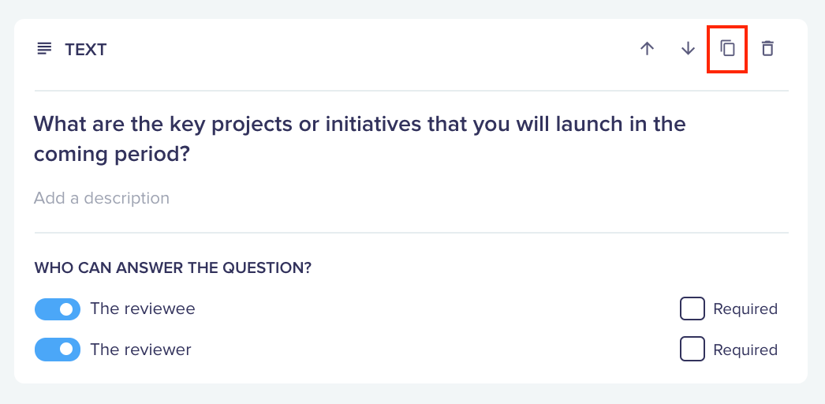Click the highlighted copy icon in header
This screenshot has height=404, width=825.
(x=727, y=49)
